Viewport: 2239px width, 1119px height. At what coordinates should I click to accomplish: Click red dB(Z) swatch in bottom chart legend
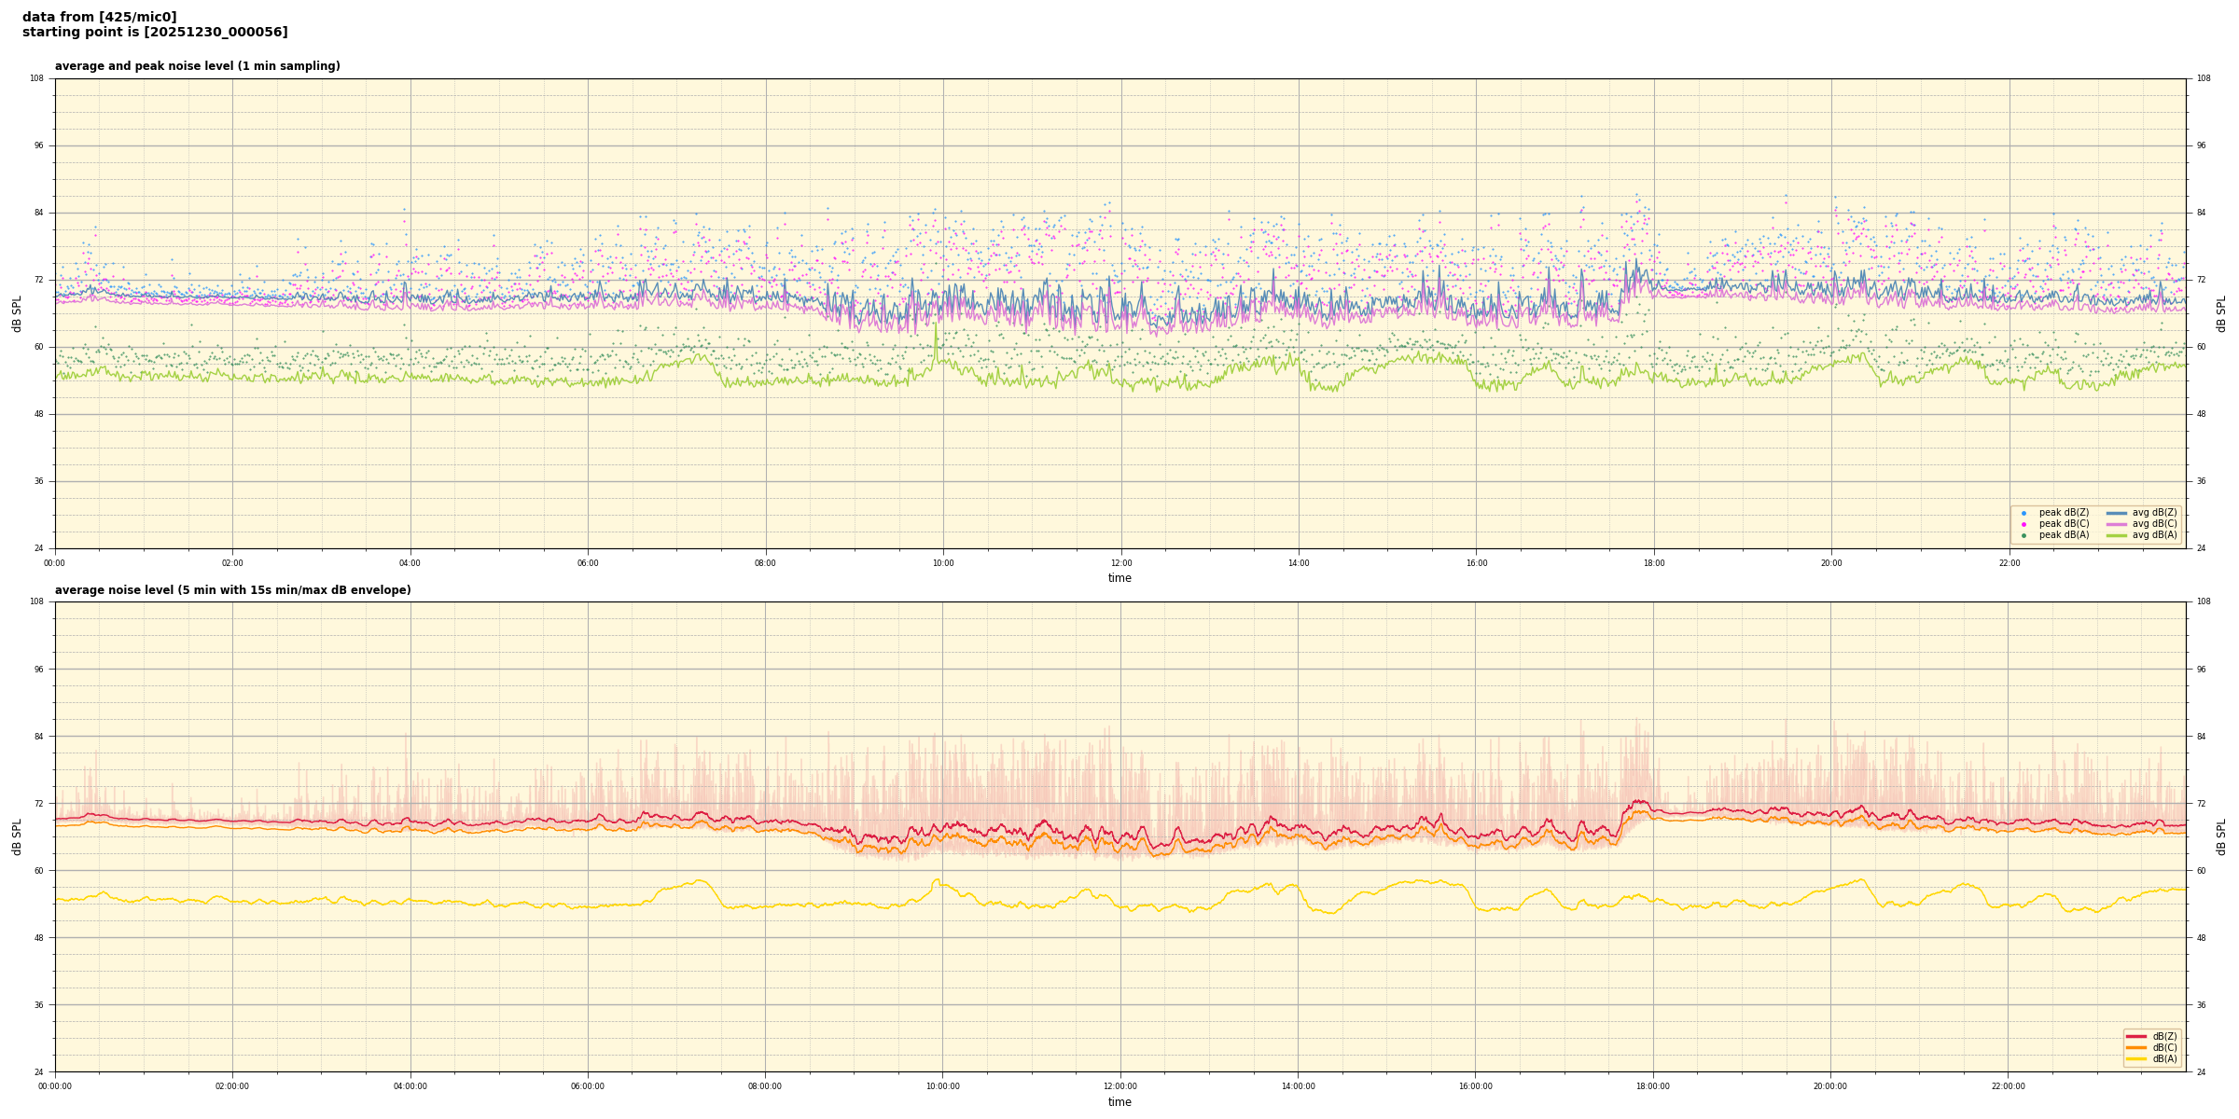click(x=2136, y=1036)
